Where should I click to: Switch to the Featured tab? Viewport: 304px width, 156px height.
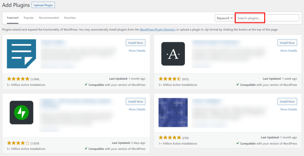pos(12,17)
